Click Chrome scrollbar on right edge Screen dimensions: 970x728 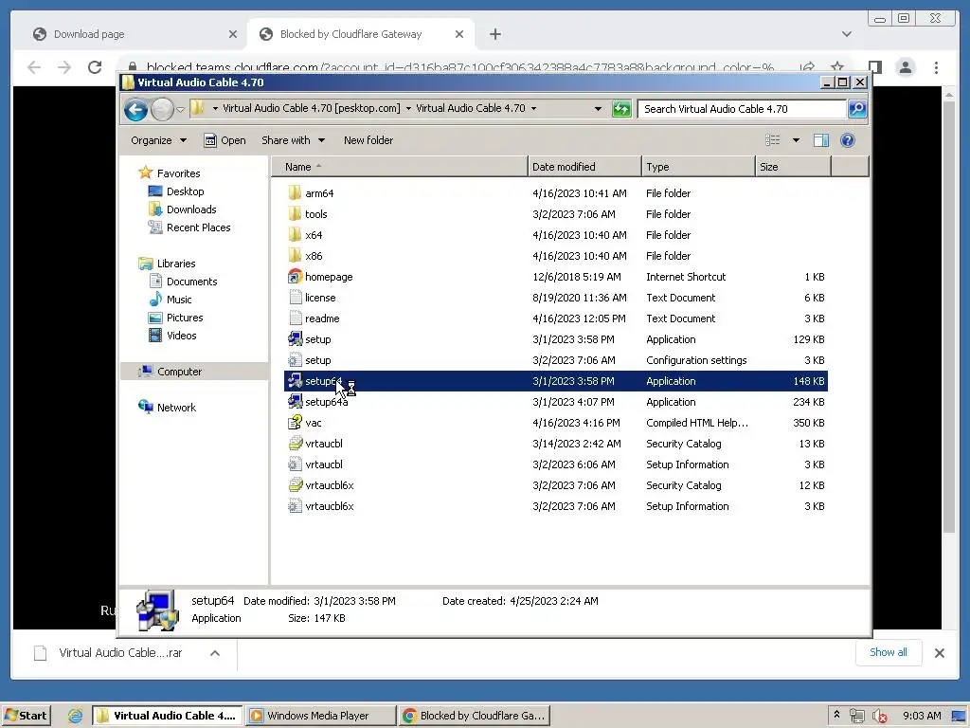coord(949,316)
